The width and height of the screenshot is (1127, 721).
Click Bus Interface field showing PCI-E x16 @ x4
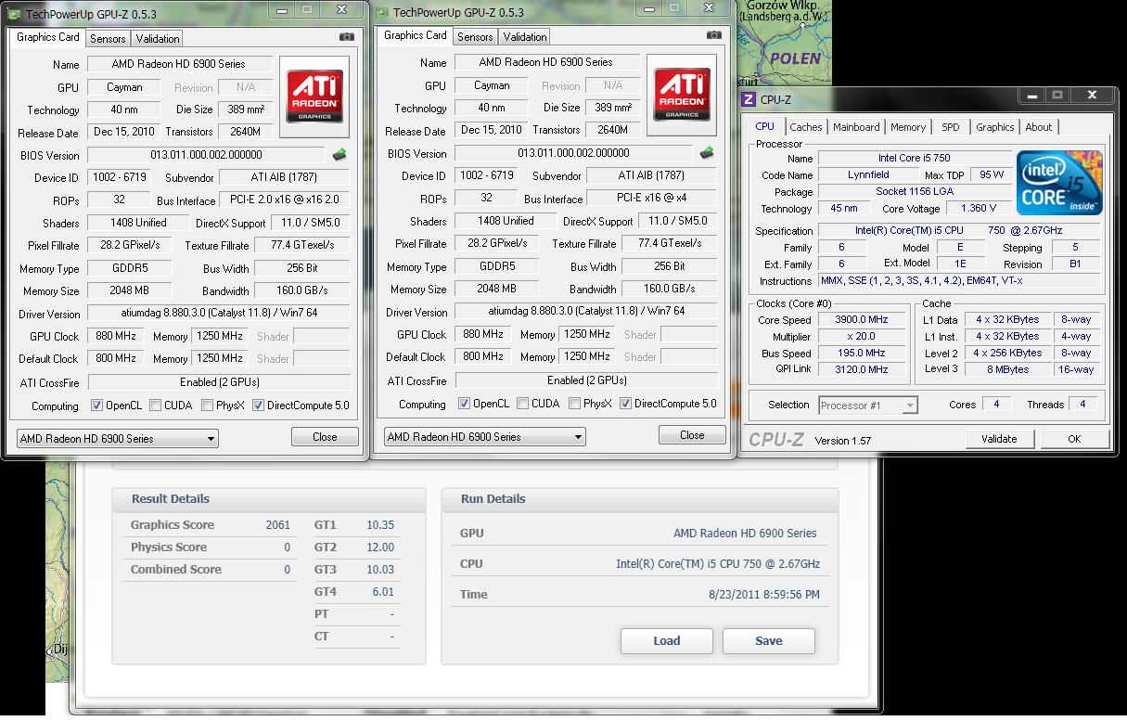[651, 198]
